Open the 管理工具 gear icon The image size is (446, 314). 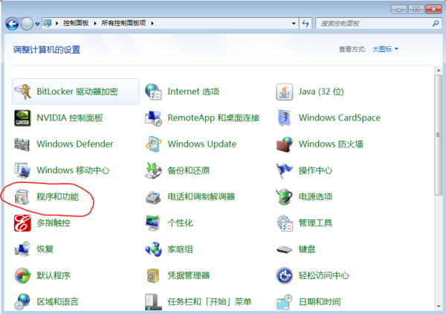pos(284,223)
